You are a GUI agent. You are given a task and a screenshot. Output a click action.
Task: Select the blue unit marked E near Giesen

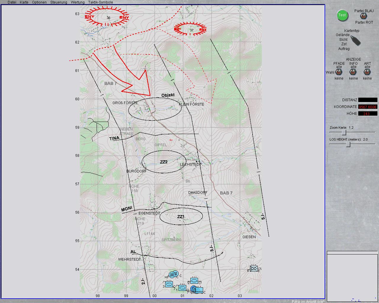coord(254,269)
